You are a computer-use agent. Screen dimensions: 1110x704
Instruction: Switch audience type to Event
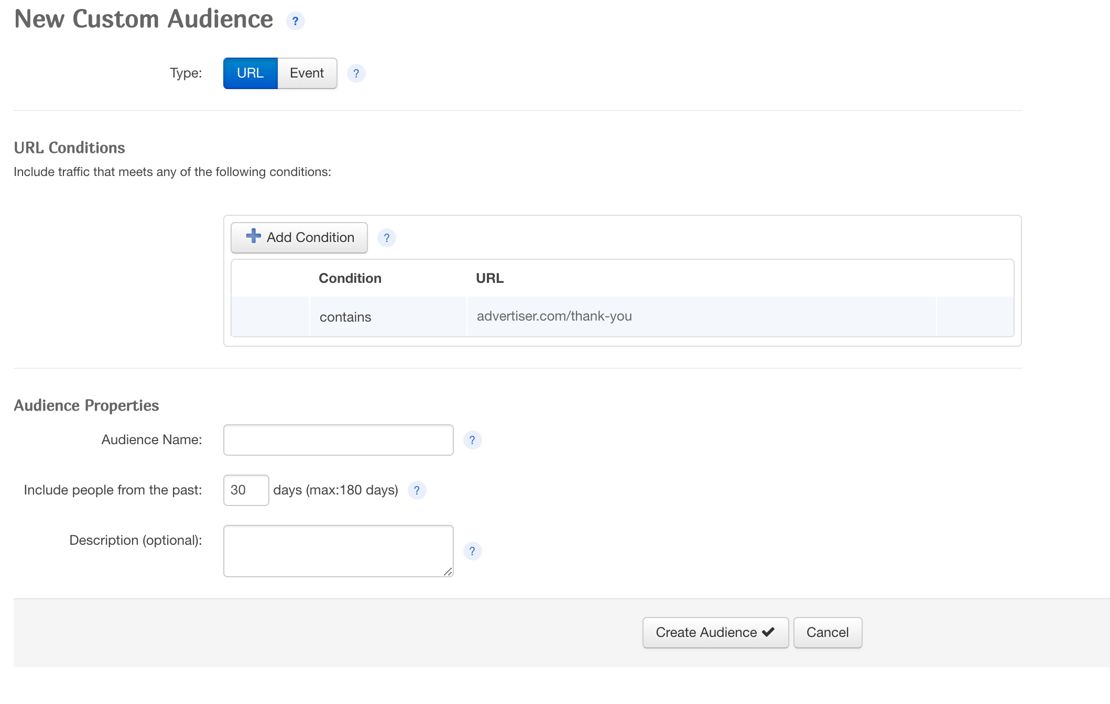[307, 73]
